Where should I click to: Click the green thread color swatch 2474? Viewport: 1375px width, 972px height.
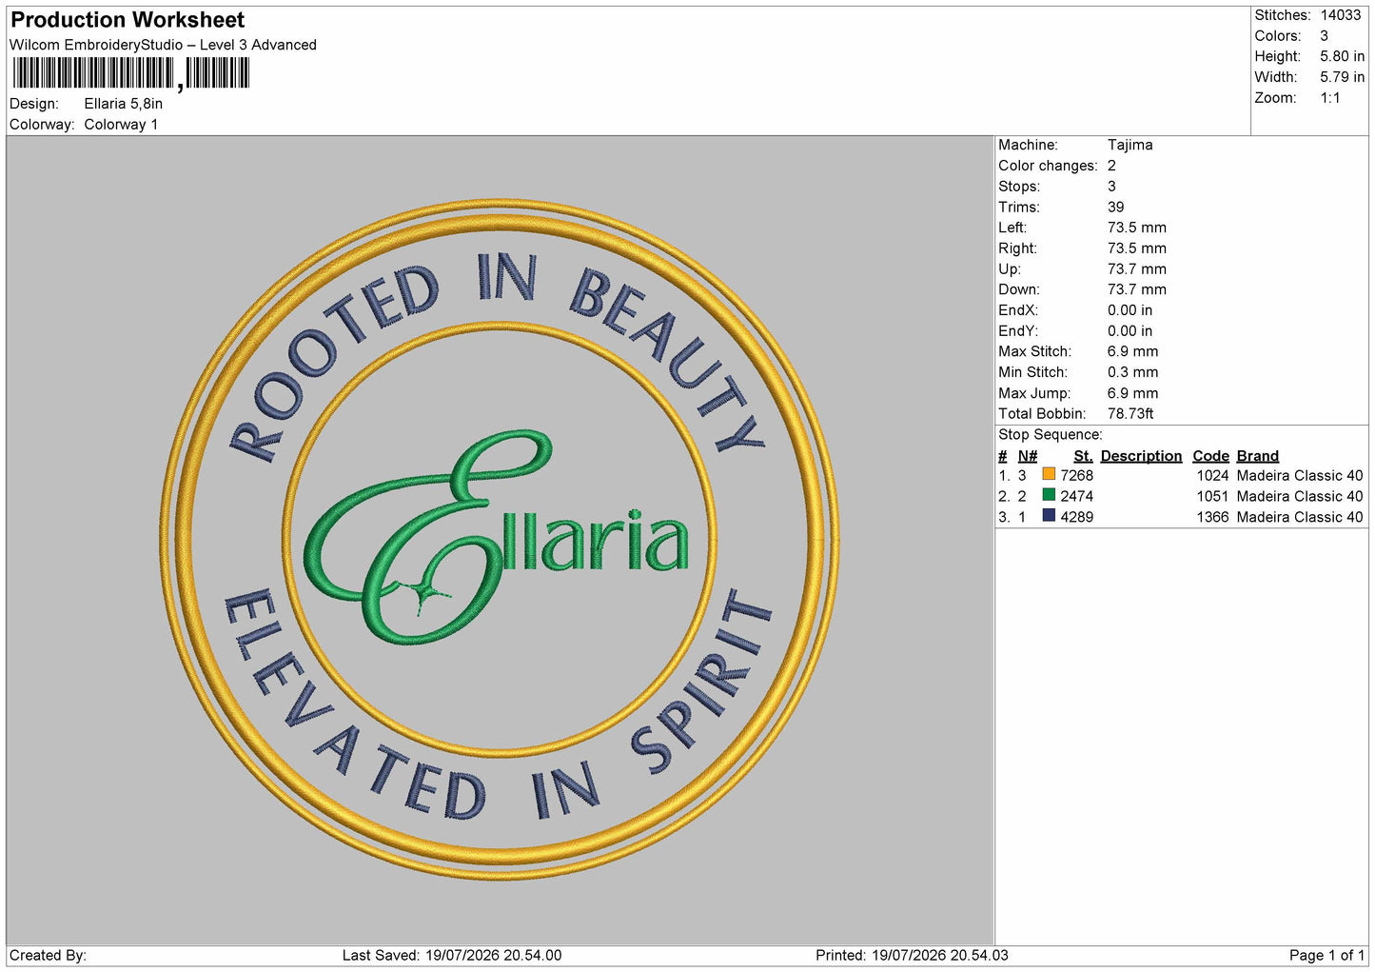click(x=1049, y=495)
